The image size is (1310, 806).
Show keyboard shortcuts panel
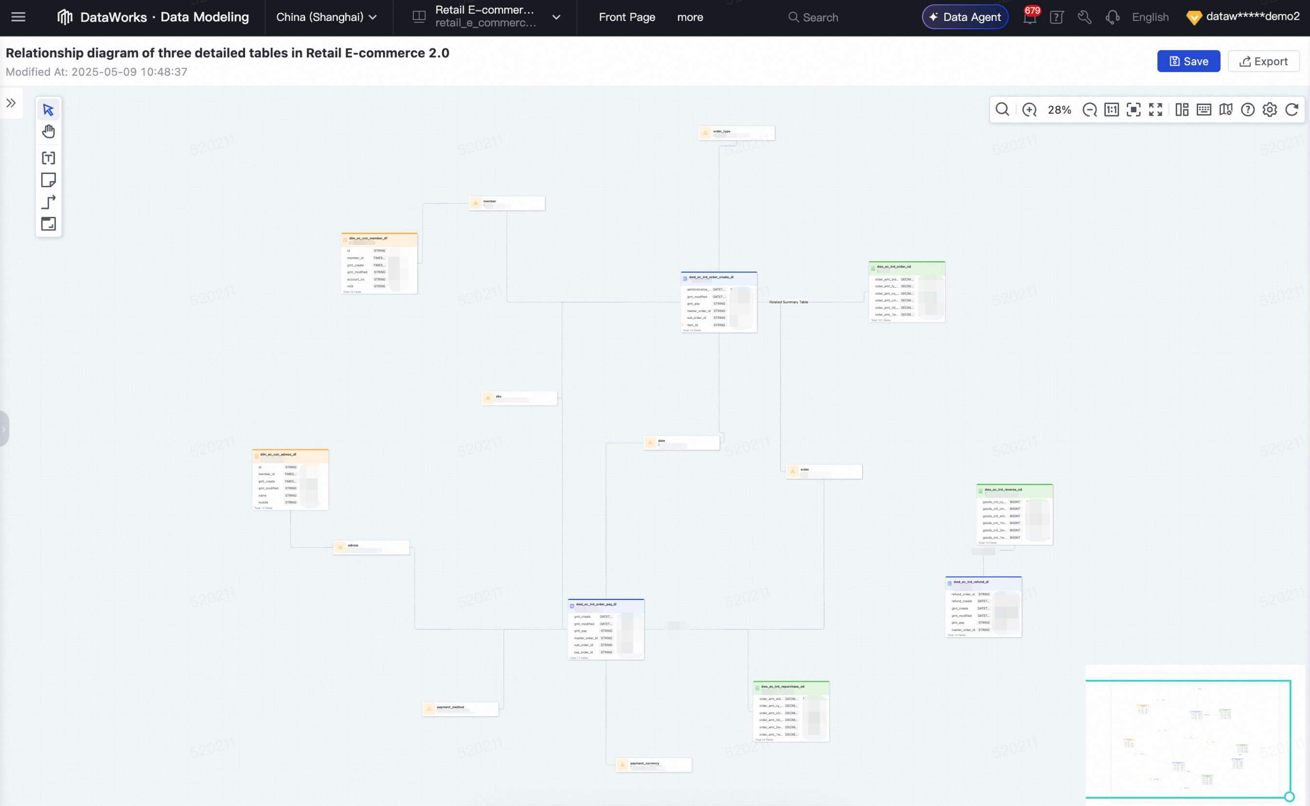tap(1204, 110)
